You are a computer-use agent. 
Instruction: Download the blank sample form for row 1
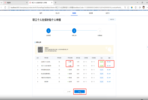[93, 62]
